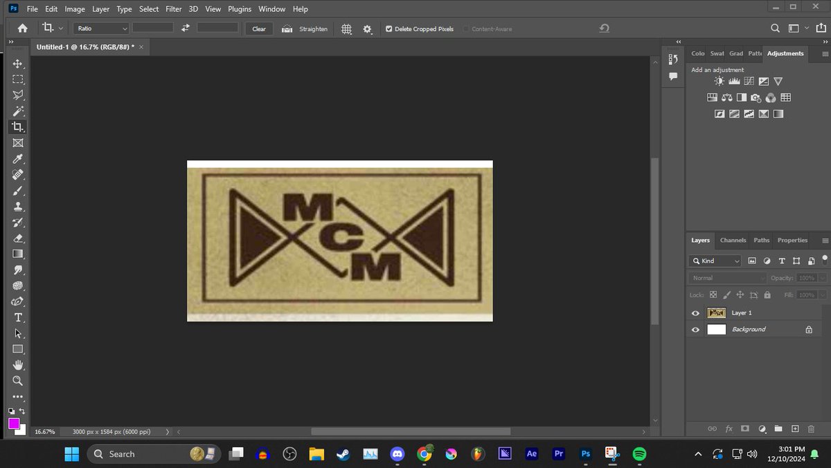The width and height of the screenshot is (831, 468).
Task: Toggle layer filtering on/off switch
Action: 824,261
